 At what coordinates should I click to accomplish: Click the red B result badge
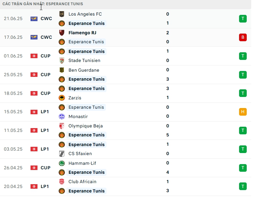243,37
